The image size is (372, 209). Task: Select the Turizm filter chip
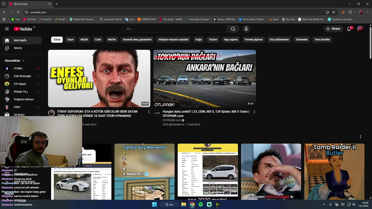[213, 39]
